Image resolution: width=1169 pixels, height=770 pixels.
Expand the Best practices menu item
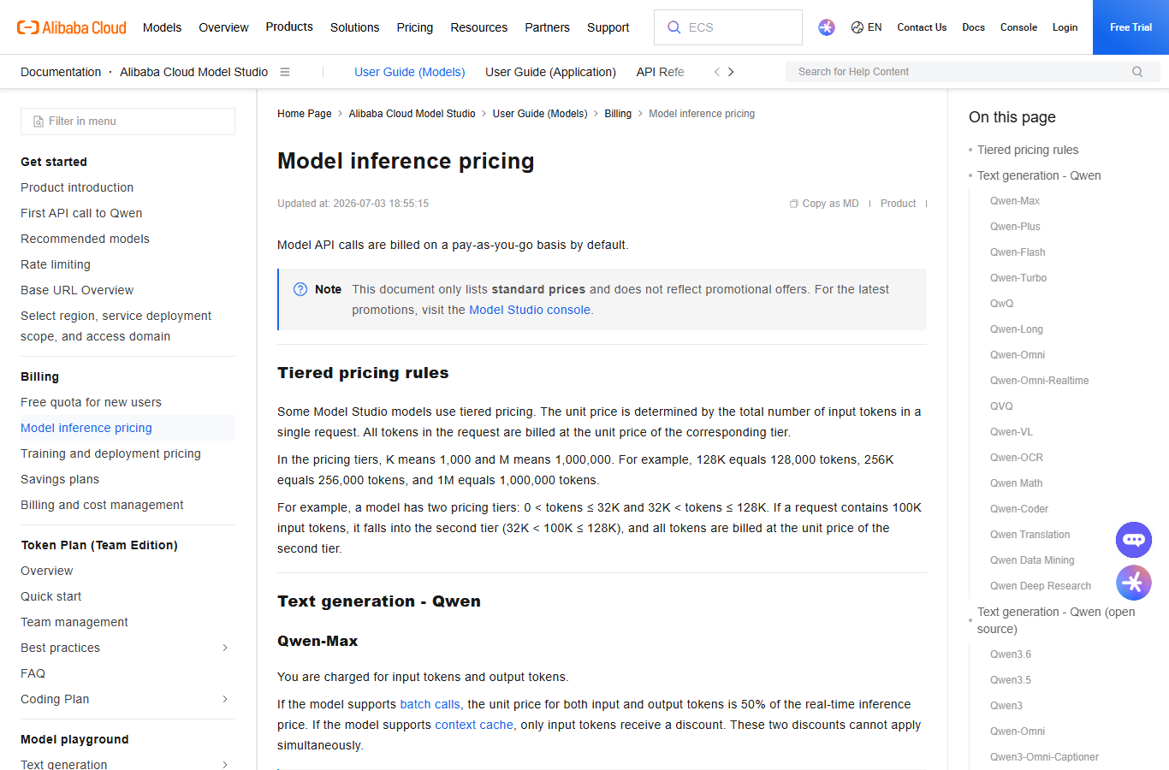pos(225,648)
